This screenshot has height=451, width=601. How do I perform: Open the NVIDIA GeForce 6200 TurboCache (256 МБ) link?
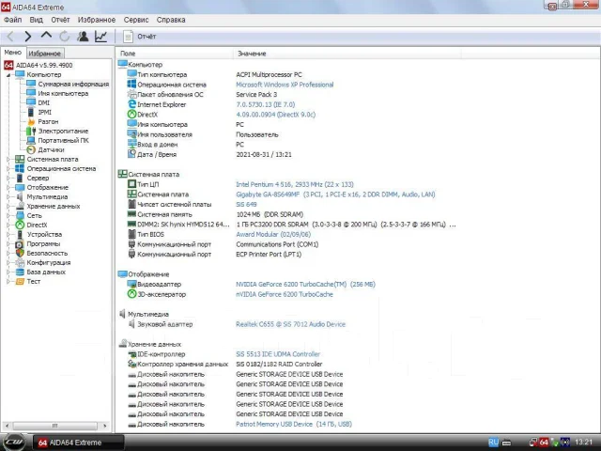coord(305,284)
